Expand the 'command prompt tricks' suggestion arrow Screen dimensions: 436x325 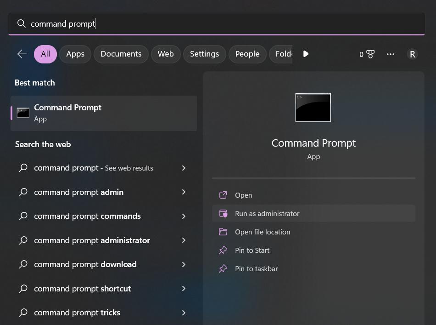point(184,313)
